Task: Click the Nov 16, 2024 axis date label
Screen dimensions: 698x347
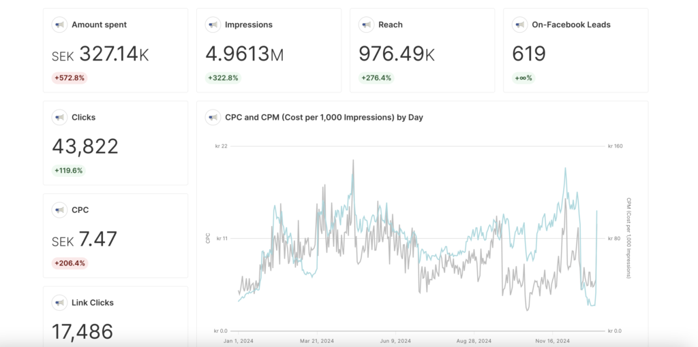Action: [x=552, y=341]
